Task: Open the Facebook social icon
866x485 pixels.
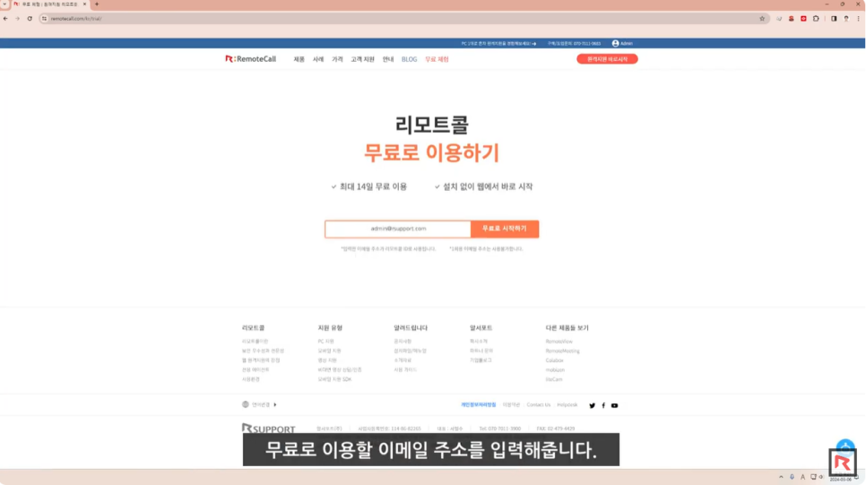Action: pos(603,405)
